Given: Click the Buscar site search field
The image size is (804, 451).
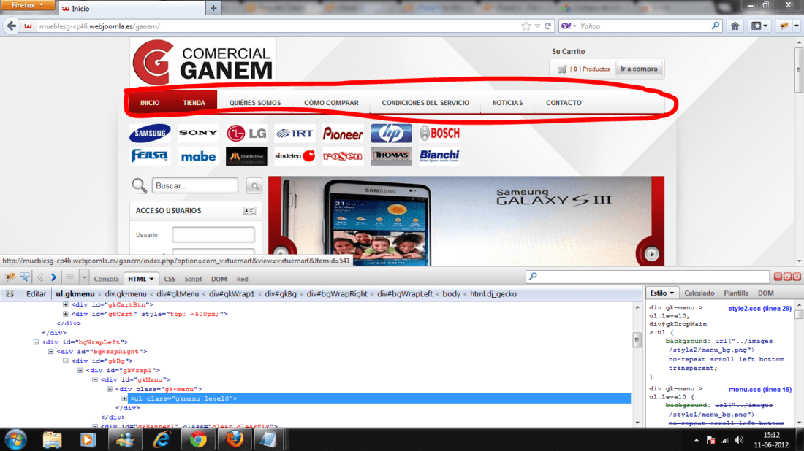Looking at the screenshot, I should [195, 186].
